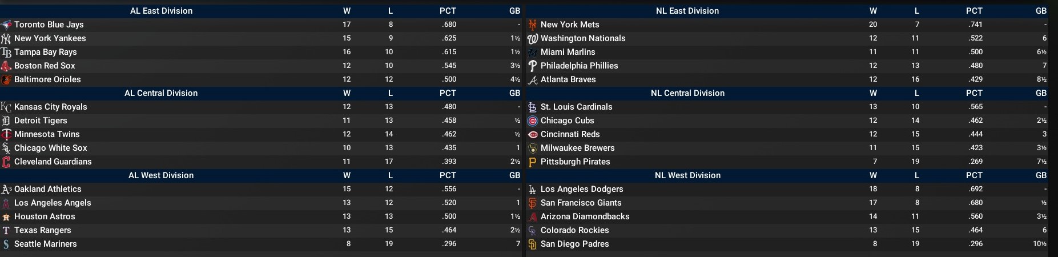The width and height of the screenshot is (1058, 257).
Task: Click the New York Mets logo icon
Action: tap(533, 25)
